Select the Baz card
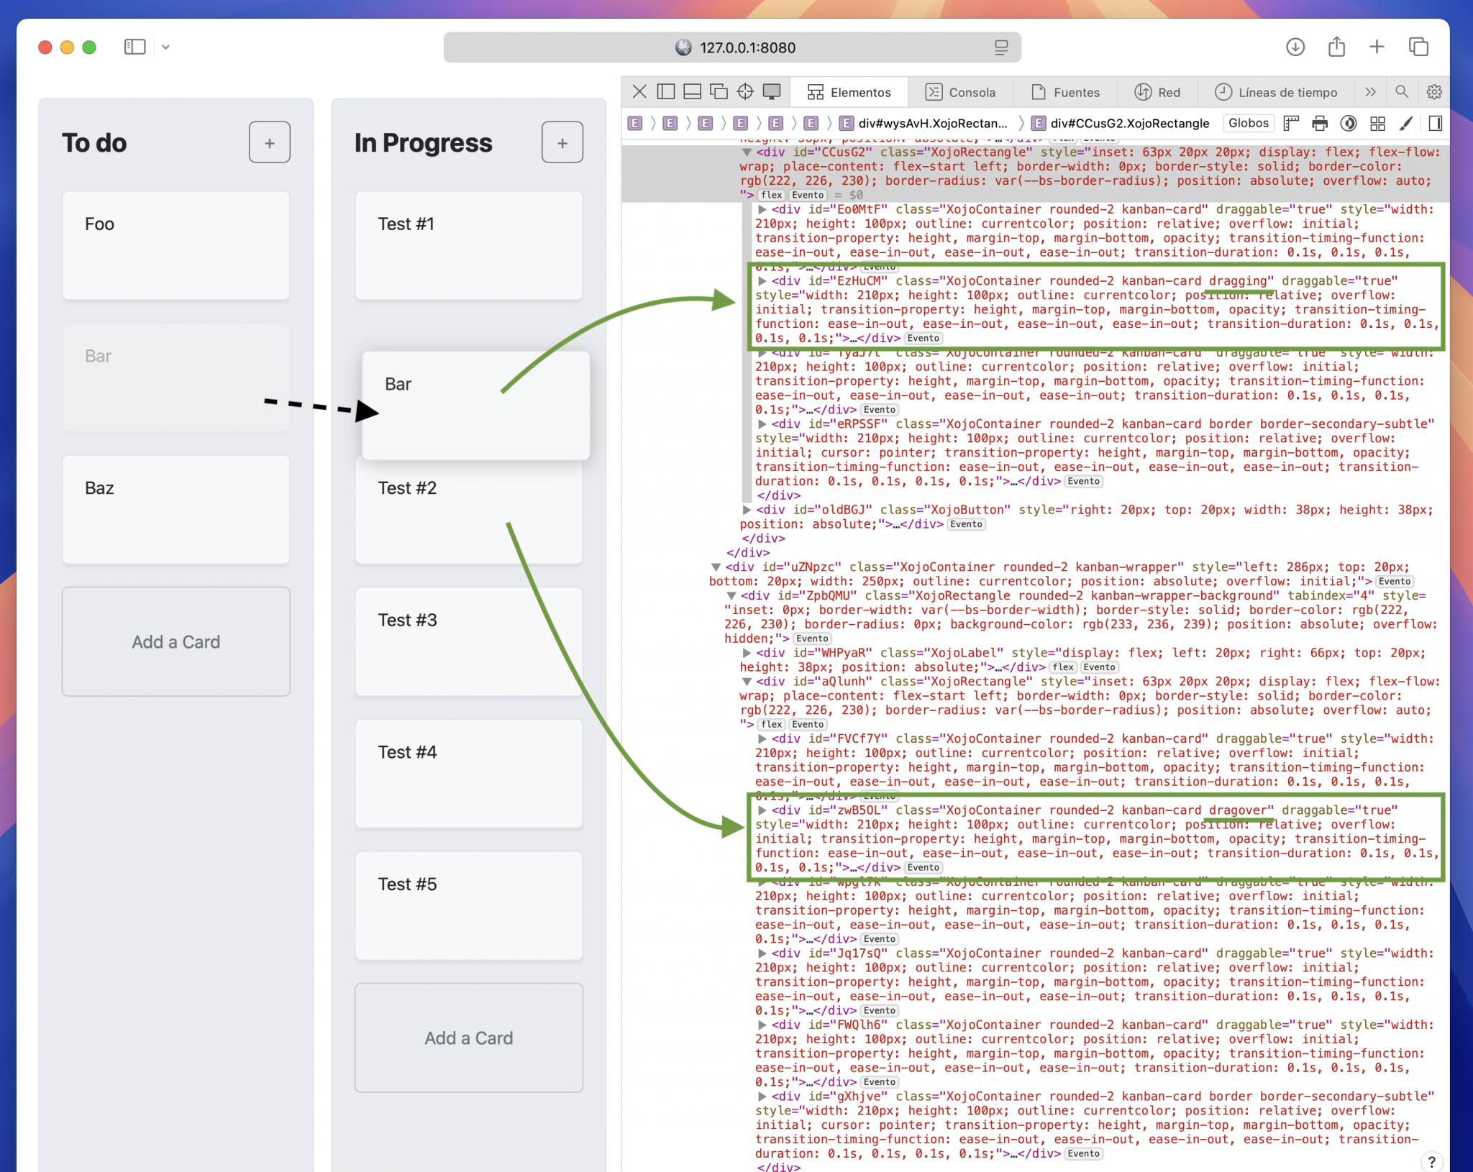 [x=176, y=509]
